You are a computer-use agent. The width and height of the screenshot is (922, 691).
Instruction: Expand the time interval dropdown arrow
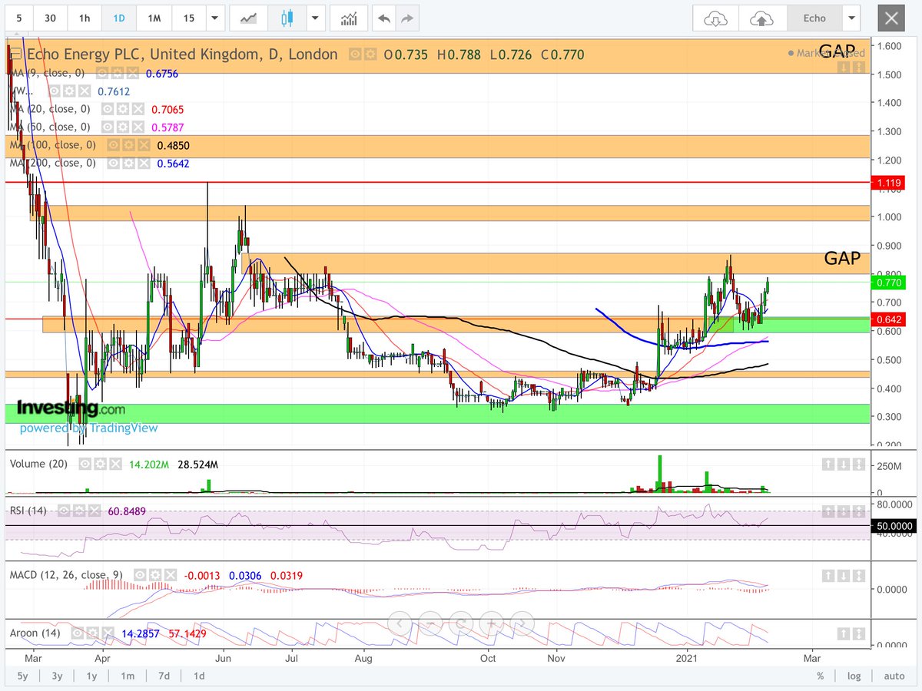pos(214,18)
